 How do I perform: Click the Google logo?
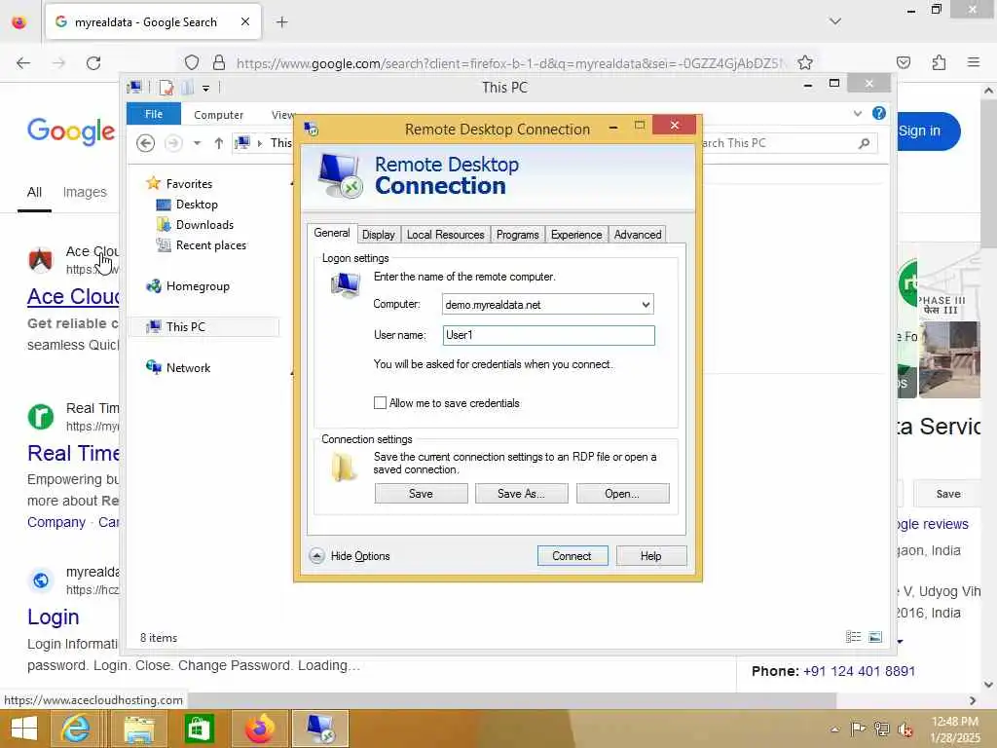point(71,131)
